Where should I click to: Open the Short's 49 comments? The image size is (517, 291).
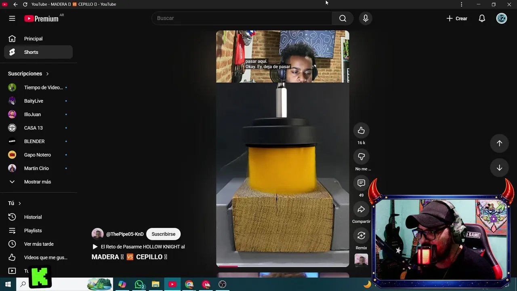(361, 183)
